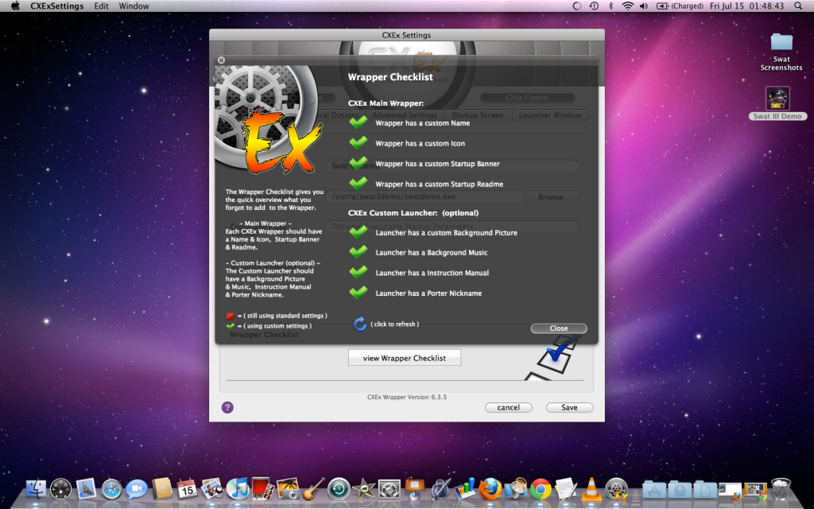Launch Keynote from the dock

[x=415, y=489]
